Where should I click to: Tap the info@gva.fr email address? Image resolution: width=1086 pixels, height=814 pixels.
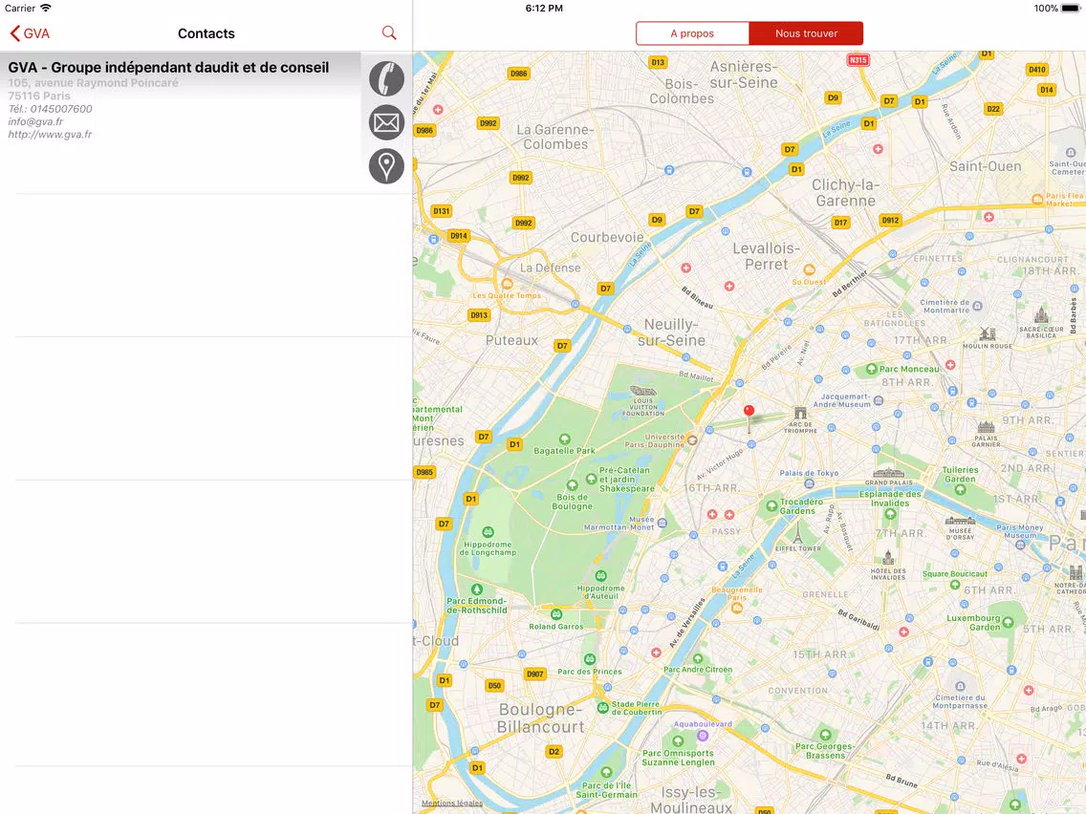pos(35,122)
